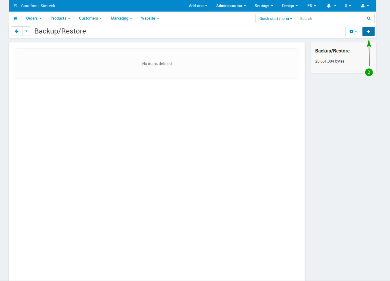Viewport: 390px width, 281px height.
Task: Click the storefront cart icon
Action: [15, 6]
